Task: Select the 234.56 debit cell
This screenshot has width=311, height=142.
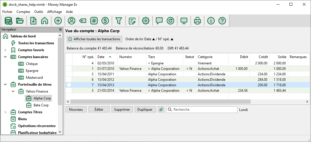Action: [239, 91]
